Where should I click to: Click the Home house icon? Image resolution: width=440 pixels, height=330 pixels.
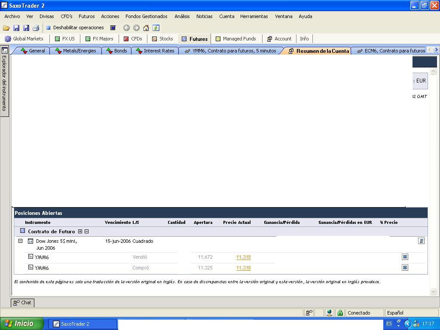tap(146, 28)
